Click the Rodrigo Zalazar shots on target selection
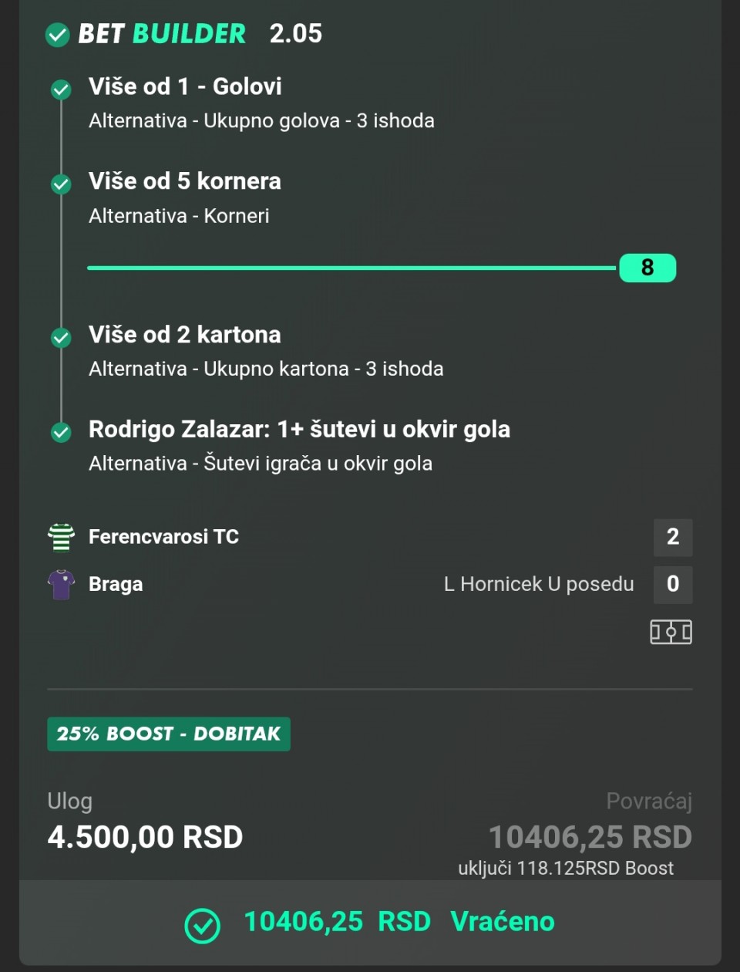This screenshot has width=740, height=972. click(x=299, y=430)
